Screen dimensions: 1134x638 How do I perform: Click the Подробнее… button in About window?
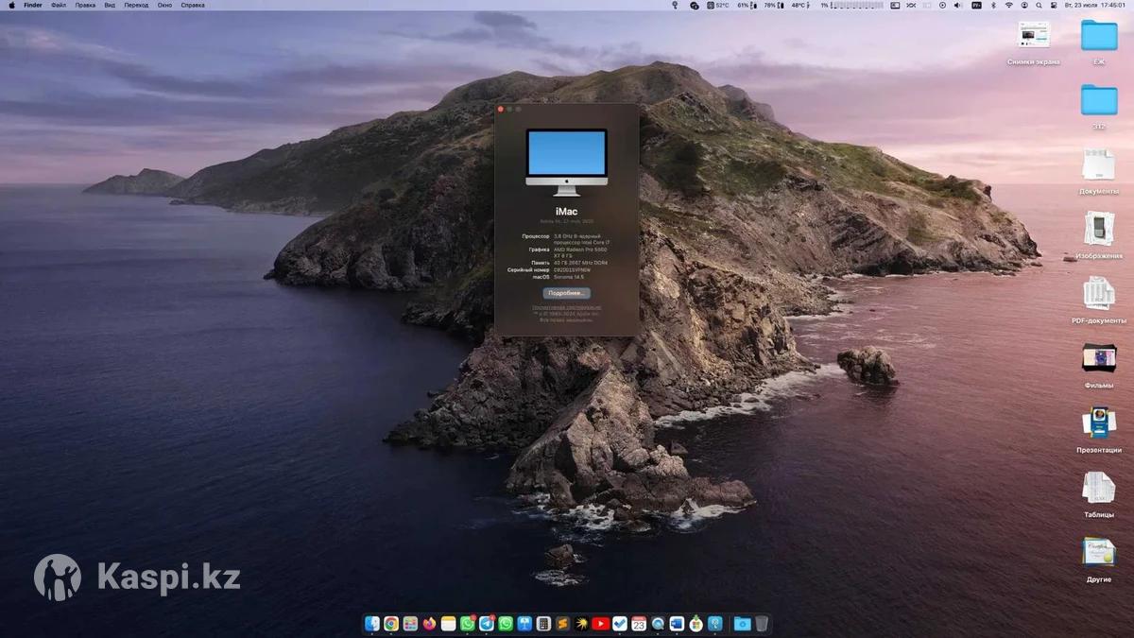click(x=567, y=293)
